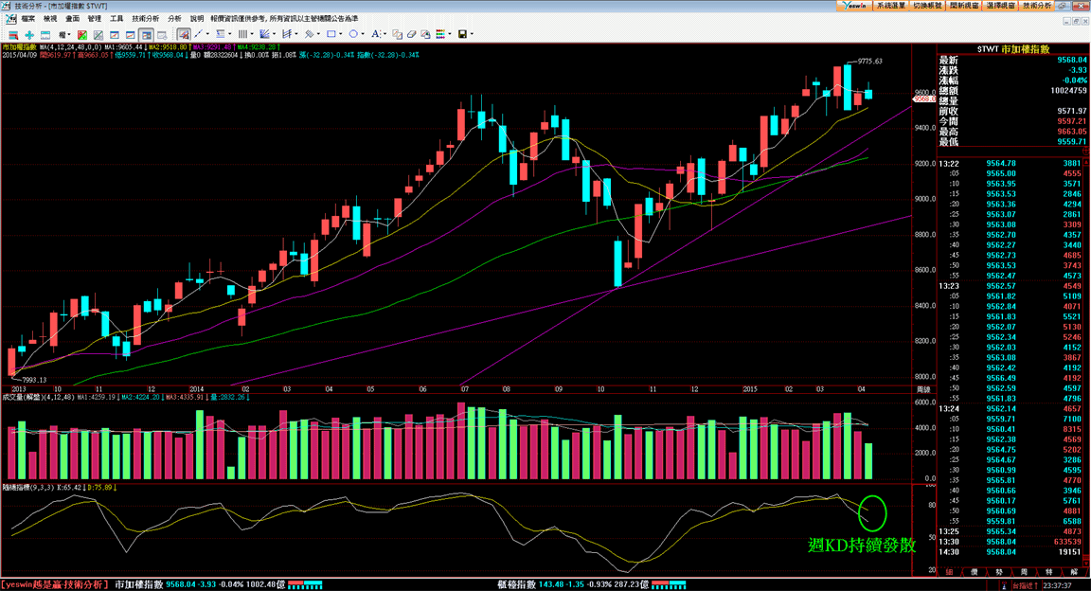Click the red-green diagonal chart icon

82,34
